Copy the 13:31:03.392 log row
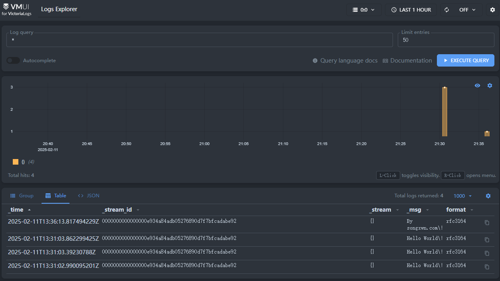500x281 pixels. [487, 253]
